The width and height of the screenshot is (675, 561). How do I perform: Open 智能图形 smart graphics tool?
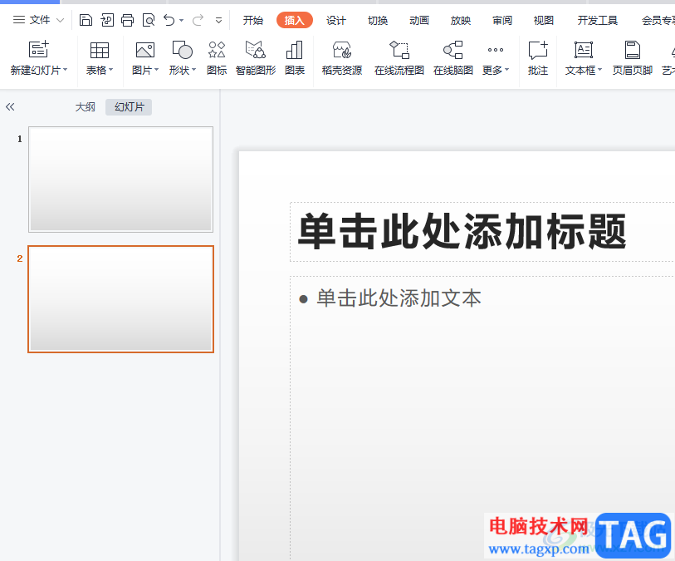point(256,58)
